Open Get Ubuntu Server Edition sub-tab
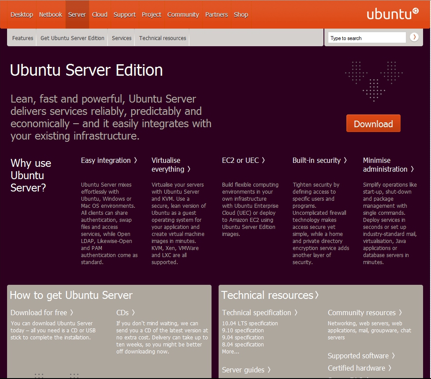Screen dimensions: 431x379 coord(72,38)
